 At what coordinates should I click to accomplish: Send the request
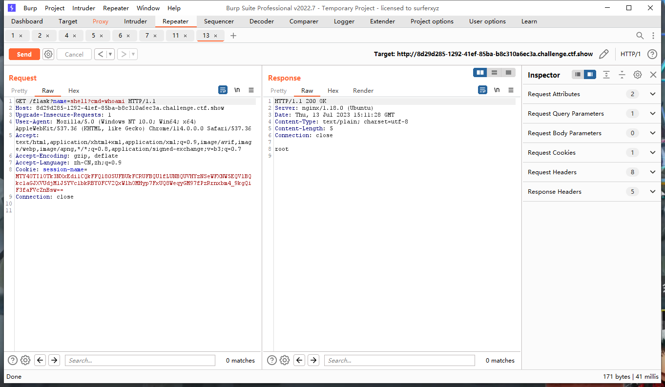click(x=24, y=54)
